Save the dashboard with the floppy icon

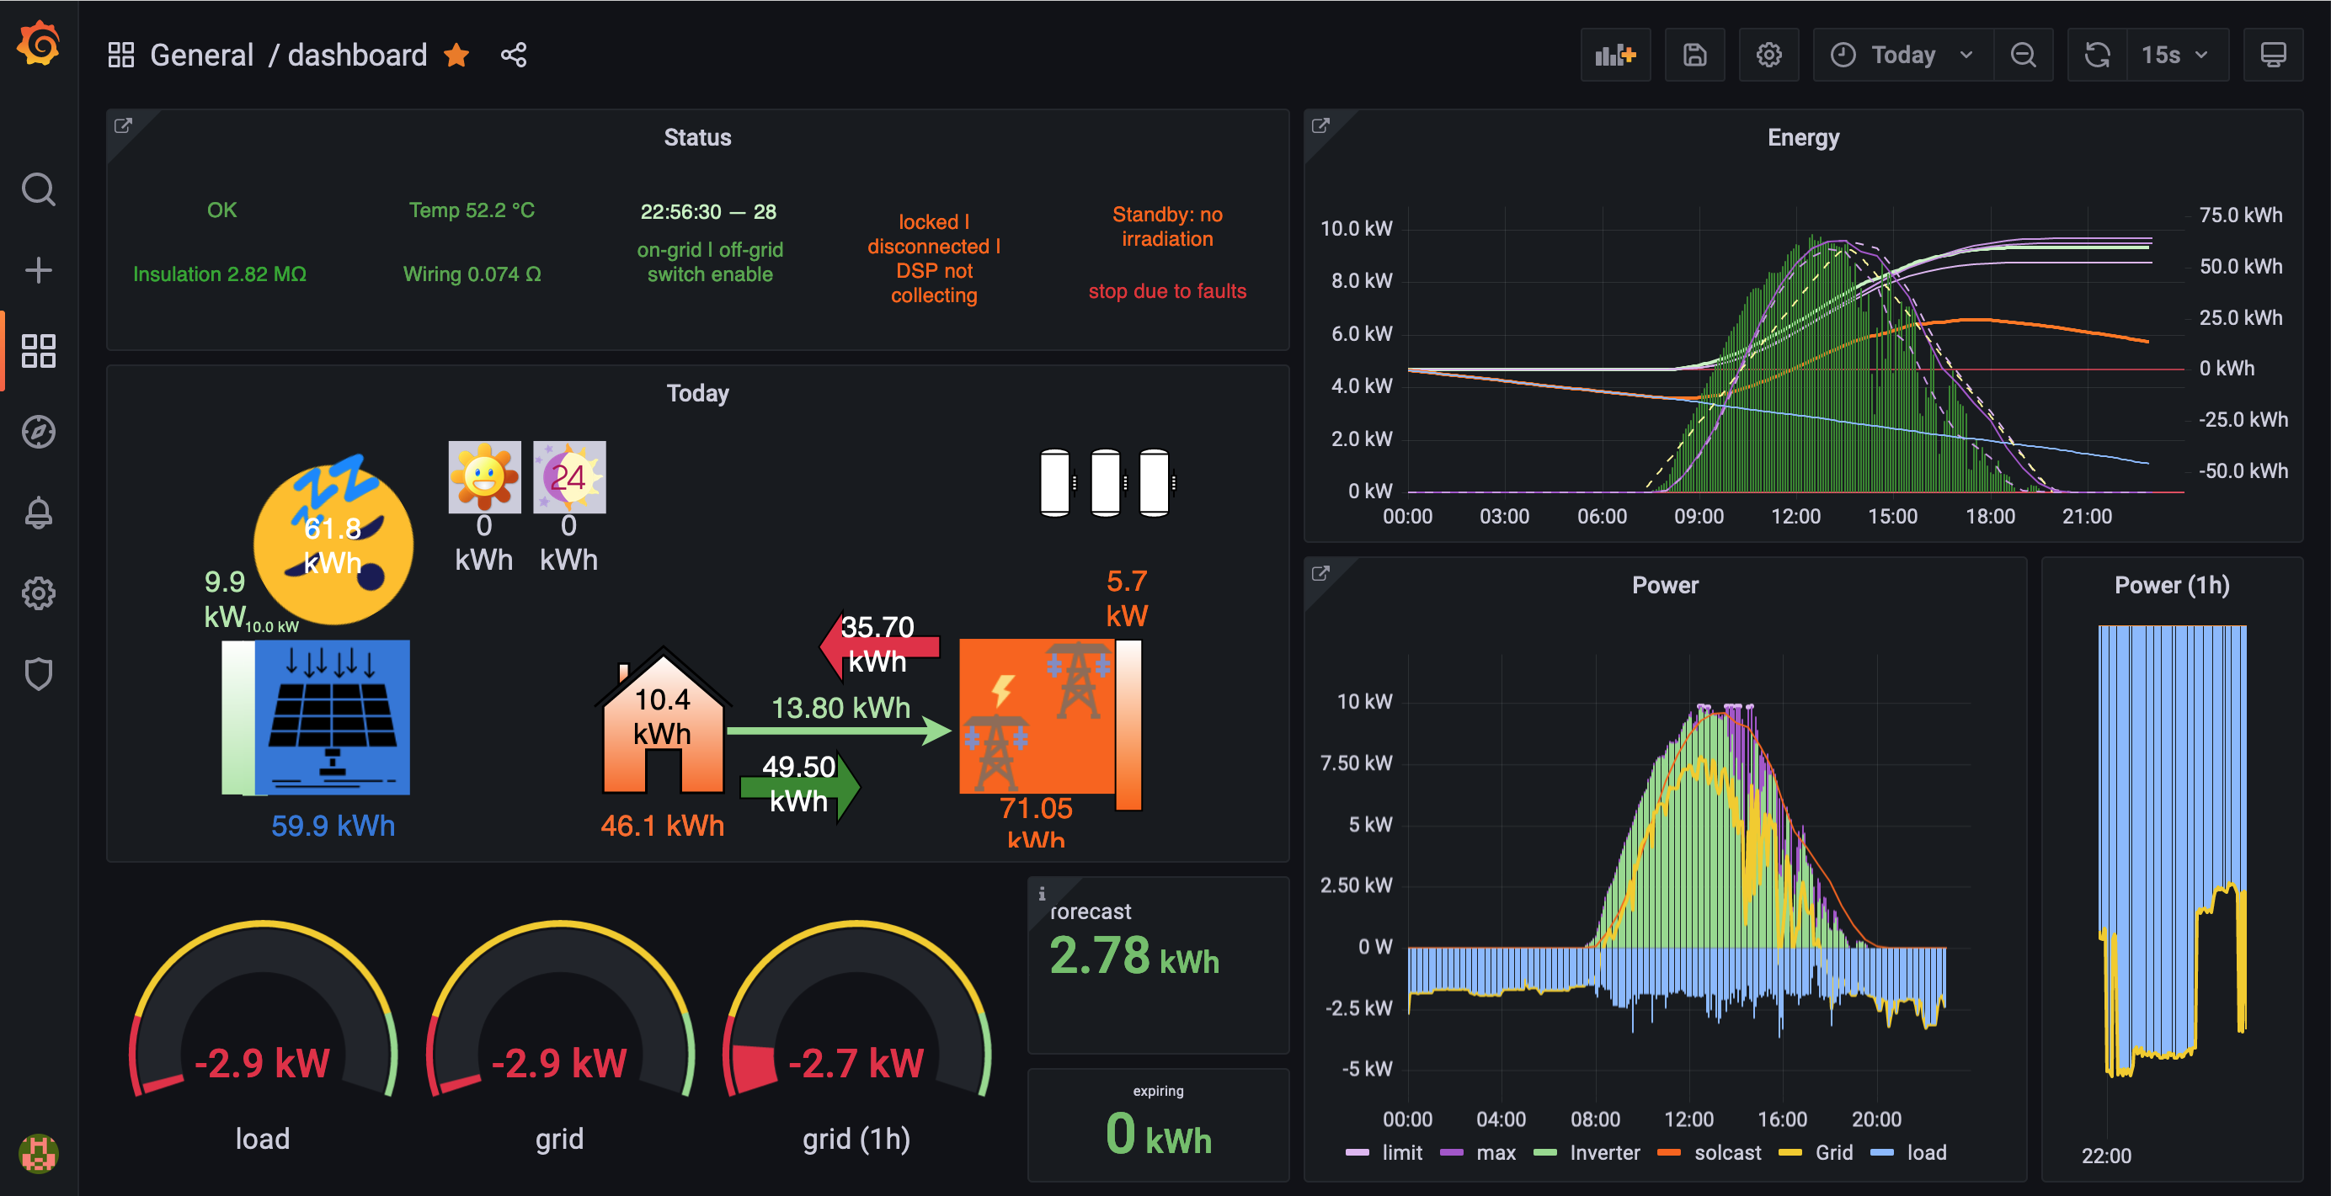[x=1694, y=56]
